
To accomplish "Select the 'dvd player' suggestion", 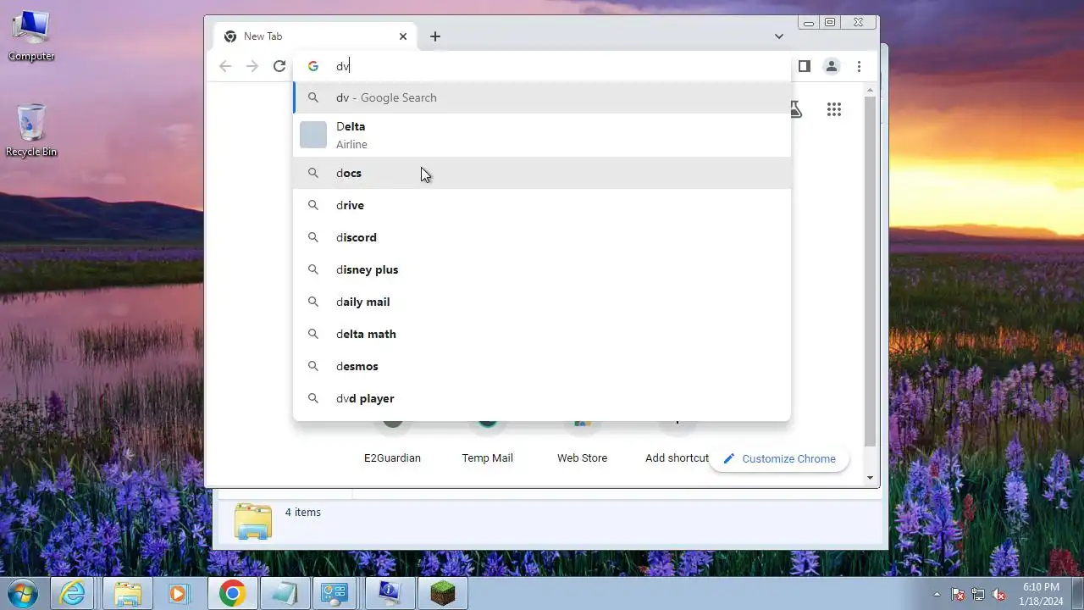I will pyautogui.click(x=542, y=398).
